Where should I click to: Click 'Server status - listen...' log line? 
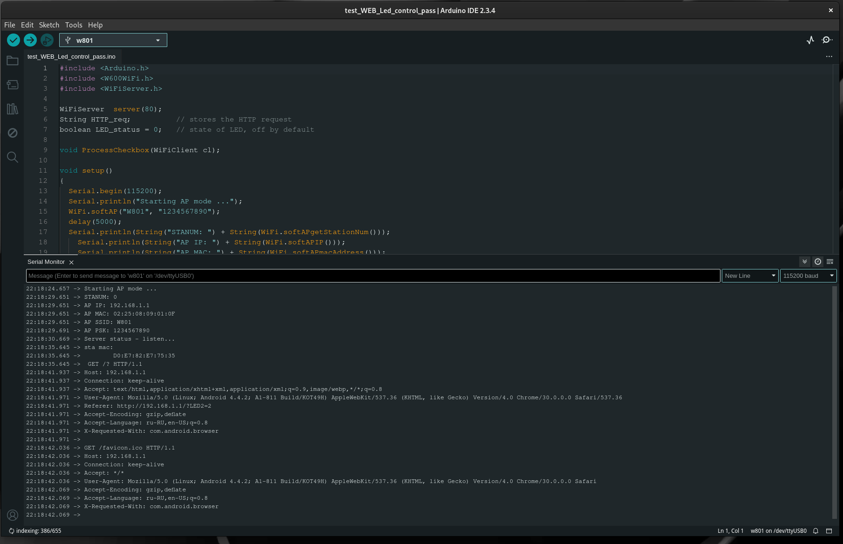[130, 339]
